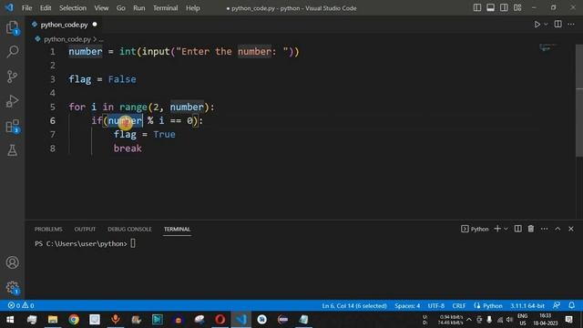Expand run options dropdown arrow beside play
The image size is (583, 328).
click(546, 25)
